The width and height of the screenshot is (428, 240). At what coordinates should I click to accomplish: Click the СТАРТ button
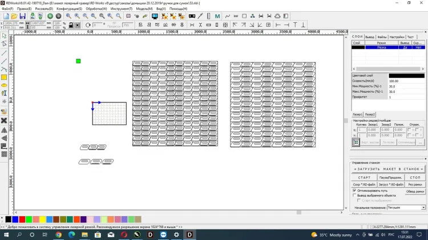(364, 177)
